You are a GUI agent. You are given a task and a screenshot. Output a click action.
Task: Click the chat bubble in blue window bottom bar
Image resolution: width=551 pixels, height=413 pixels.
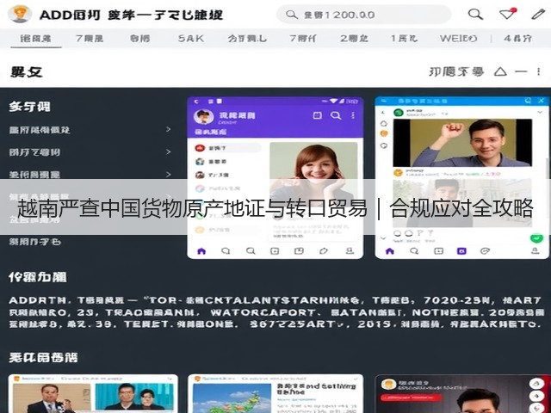(x=414, y=251)
